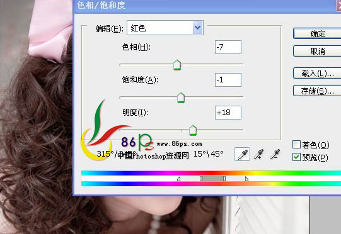Select the subtract-from-sample eyedropper
Screen dimensions: 341x234
[x=275, y=154]
